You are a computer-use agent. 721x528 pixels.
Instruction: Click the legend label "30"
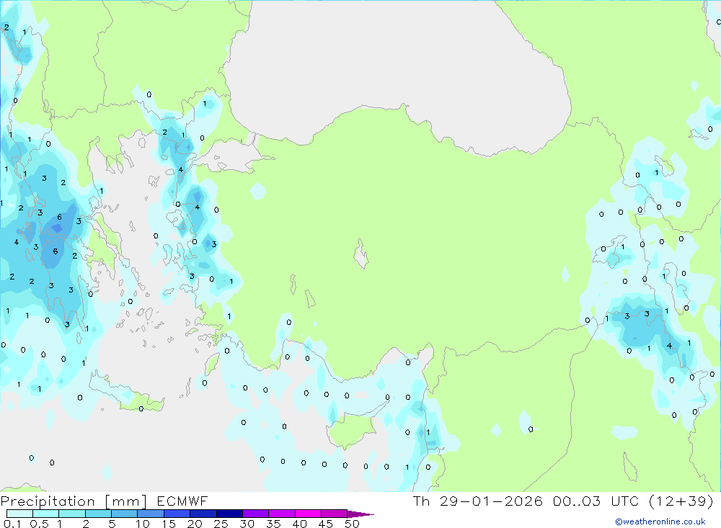click(247, 524)
